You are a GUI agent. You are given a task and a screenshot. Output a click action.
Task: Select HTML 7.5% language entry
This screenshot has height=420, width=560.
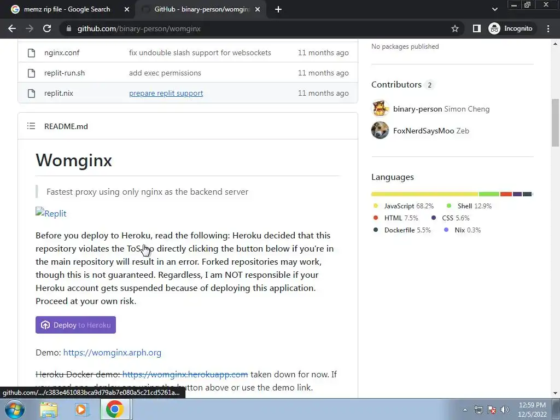coord(396,218)
